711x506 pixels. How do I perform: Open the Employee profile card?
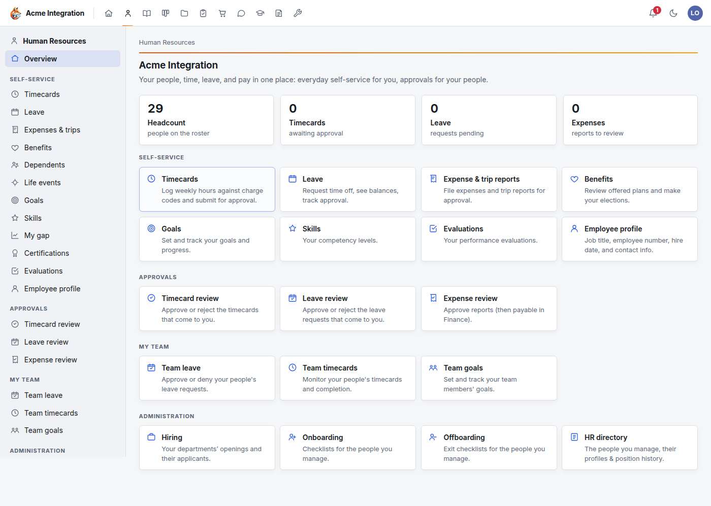(630, 239)
